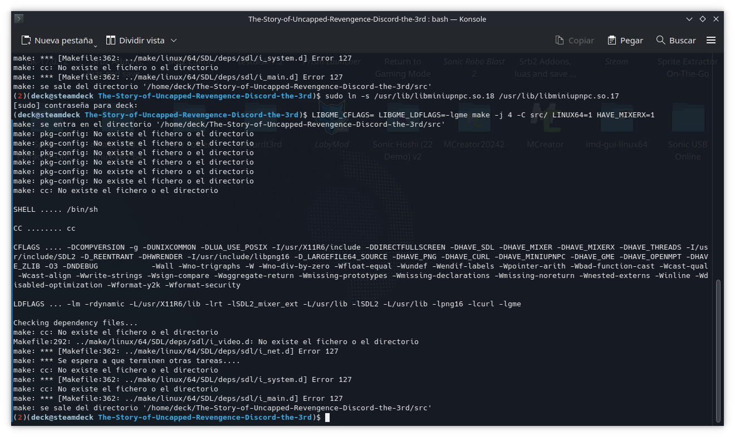Click the 'sudo ln -s /usr/lib/libminiupnpc.so.18' command
The height and width of the screenshot is (437, 735).
pyautogui.click(x=472, y=96)
